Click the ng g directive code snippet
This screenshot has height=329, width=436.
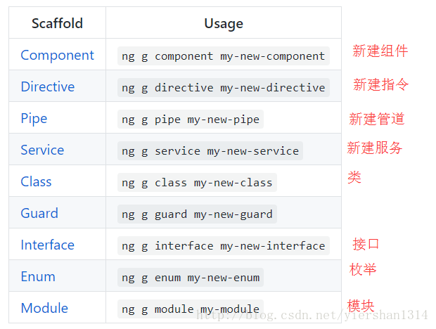point(224,88)
